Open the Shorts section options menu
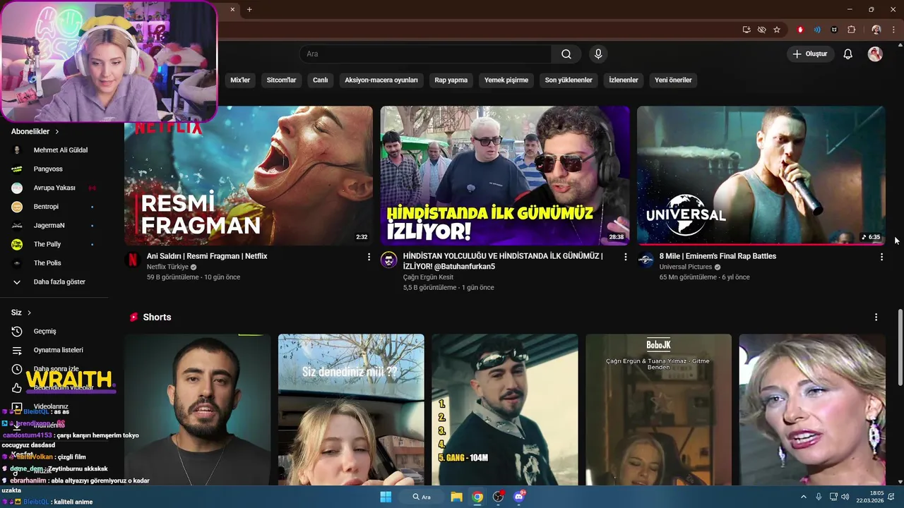 [x=876, y=317]
